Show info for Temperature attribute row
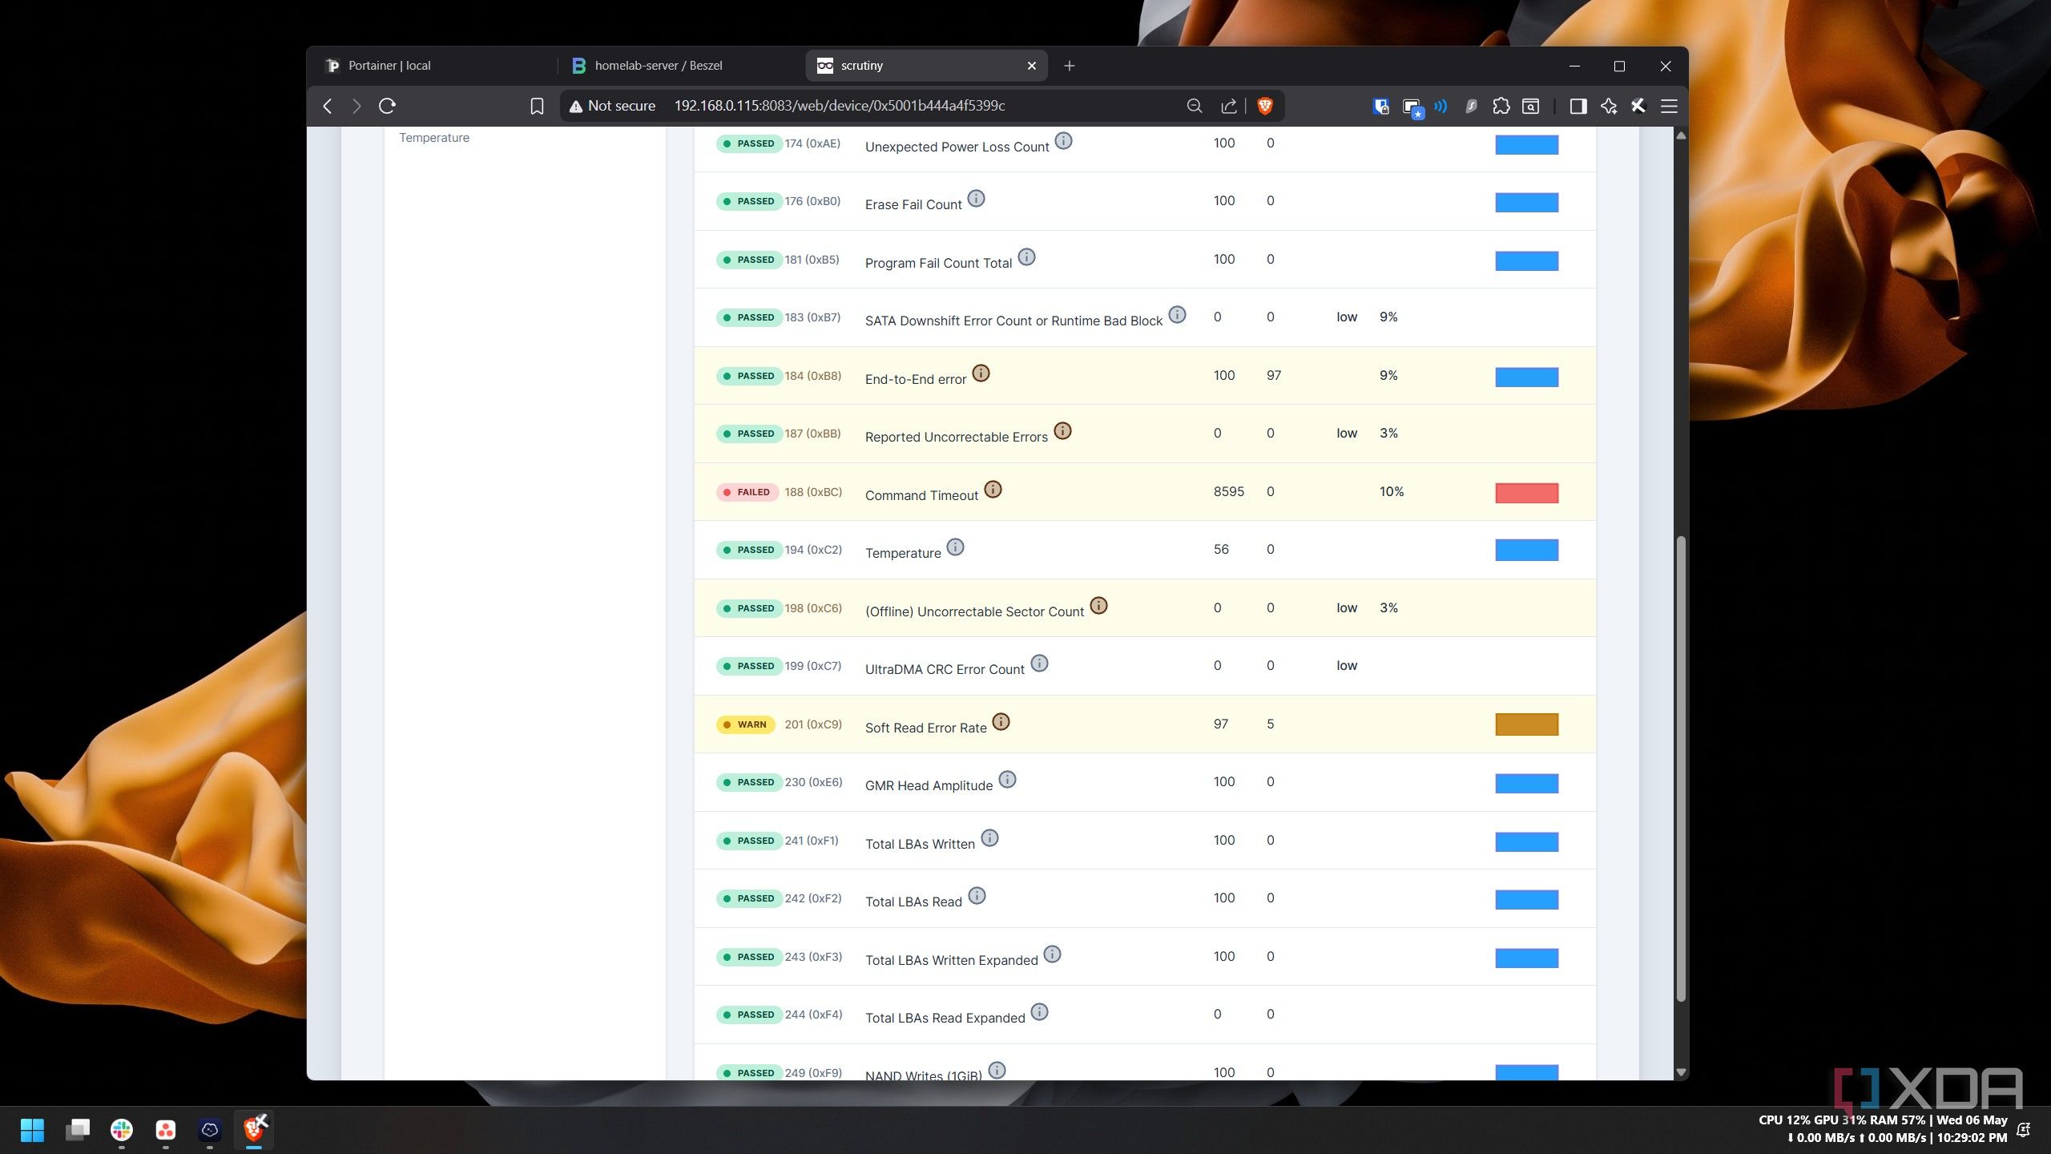 [955, 547]
